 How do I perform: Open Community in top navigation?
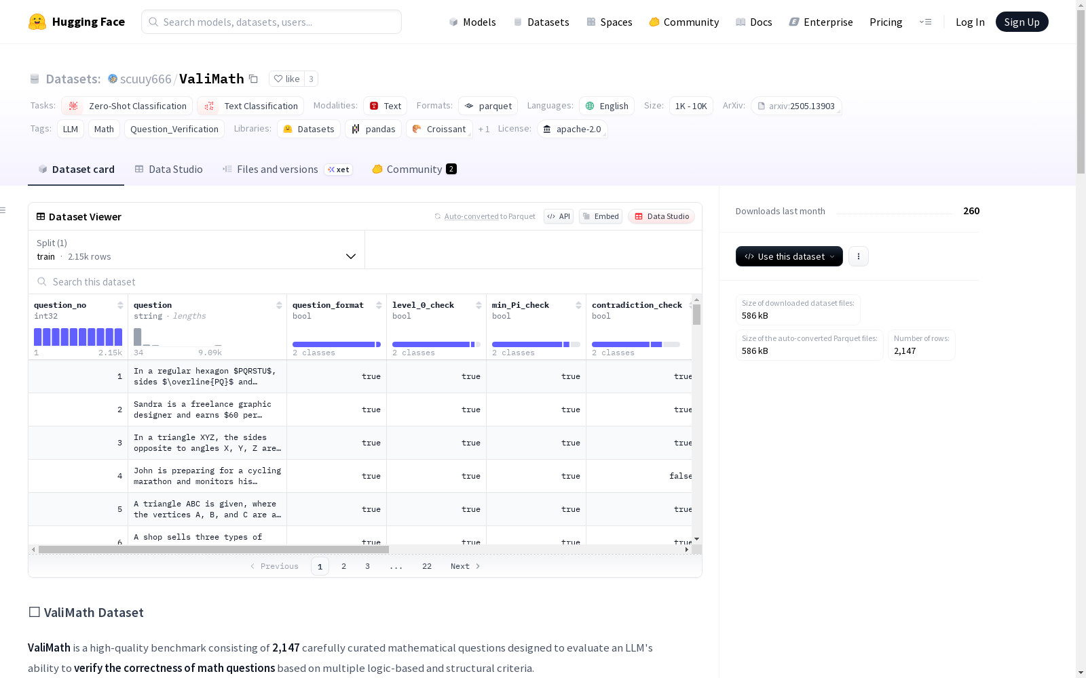coord(684,22)
